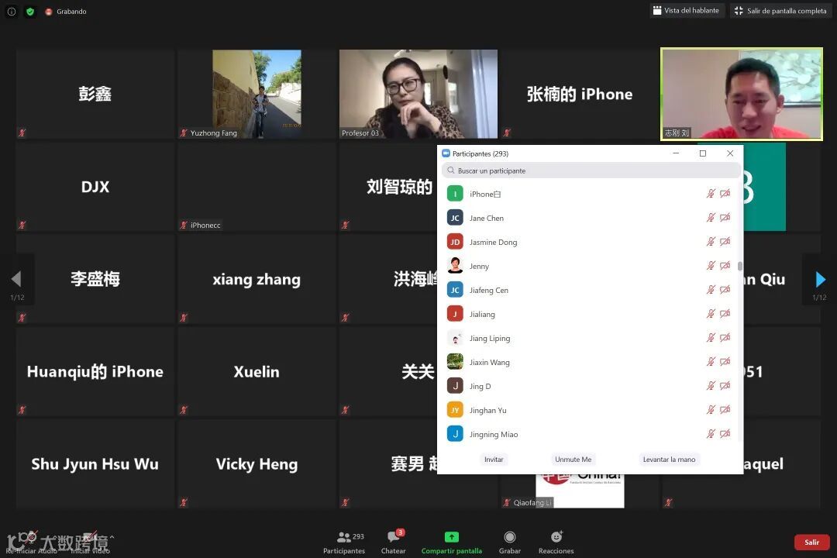Viewport: 837px width, 558px height.
Task: Select Jiafeng Cen in participants list
Action: (x=589, y=290)
